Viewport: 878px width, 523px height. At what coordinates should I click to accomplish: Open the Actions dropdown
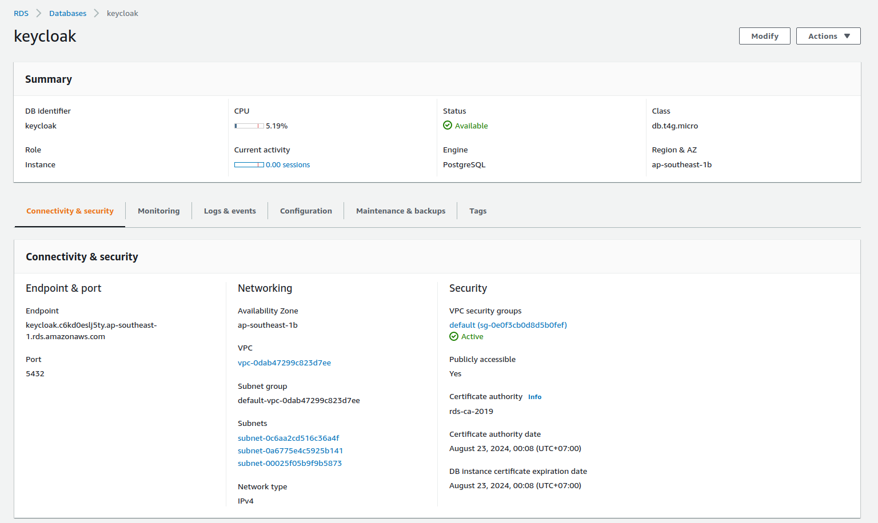tap(828, 35)
